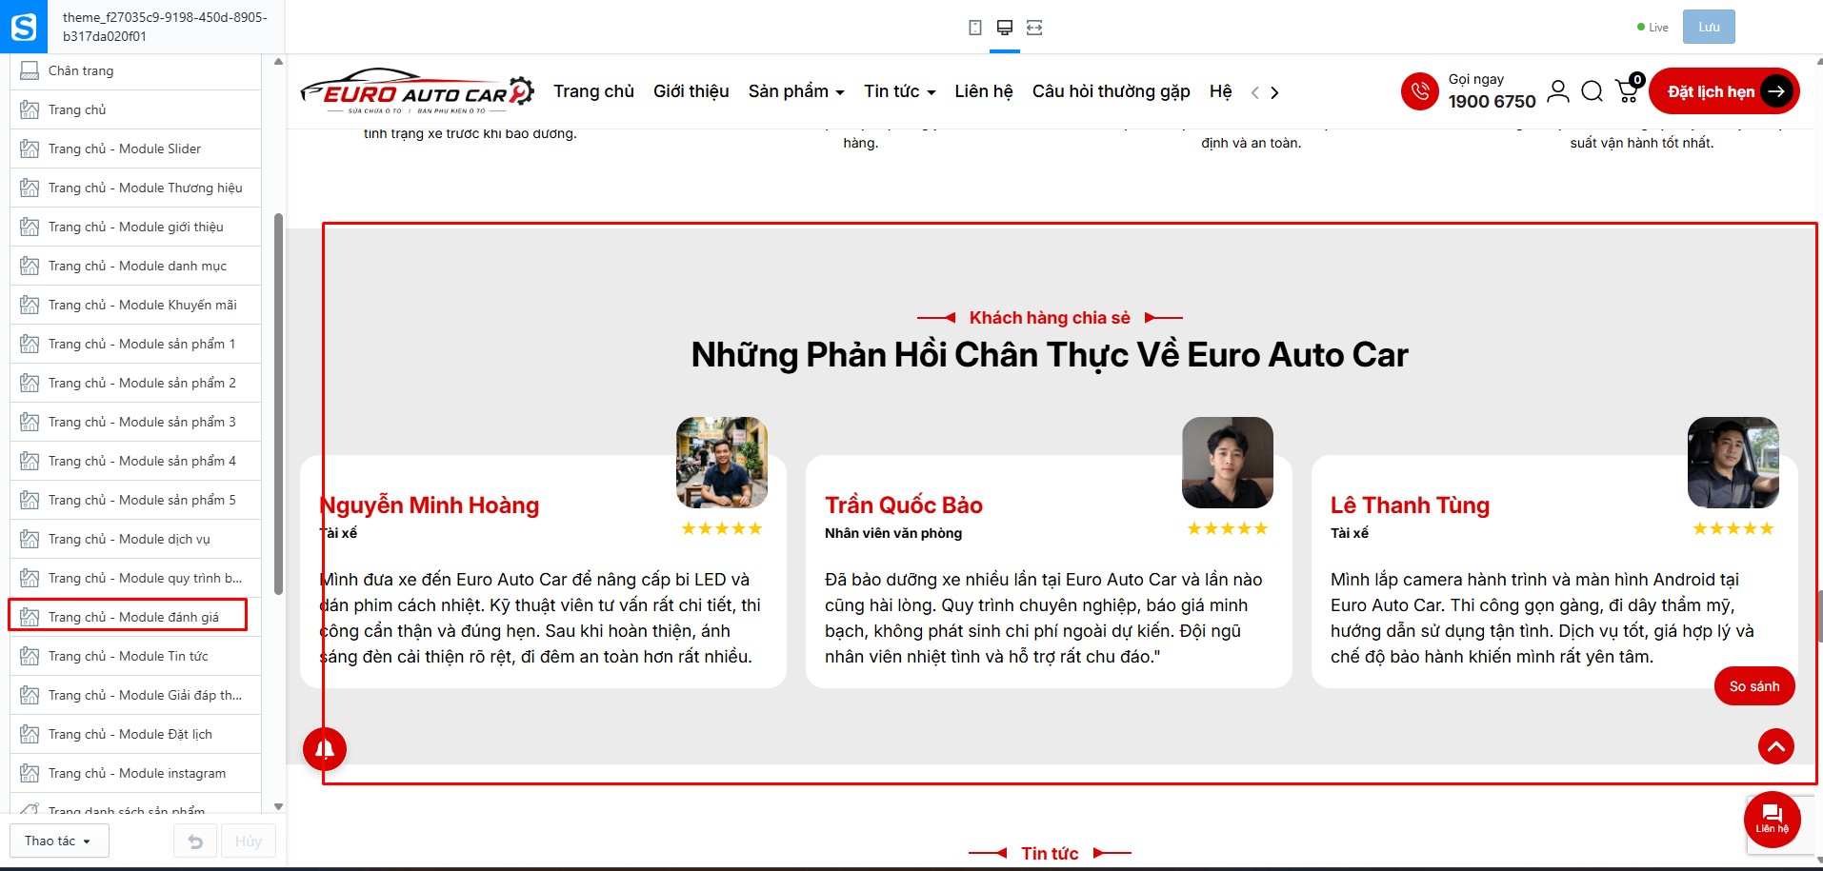Click the sidebar scroll up arrow
The height and width of the screenshot is (871, 1823).
click(278, 63)
